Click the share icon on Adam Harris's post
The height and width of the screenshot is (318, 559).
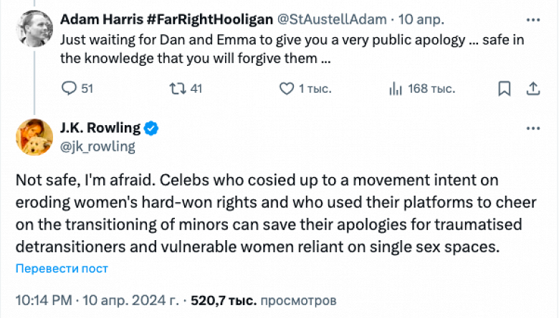coord(533,89)
